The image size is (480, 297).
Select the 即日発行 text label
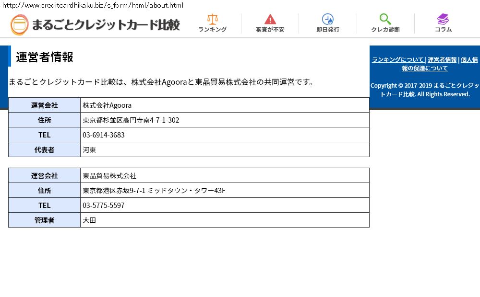pos(328,30)
